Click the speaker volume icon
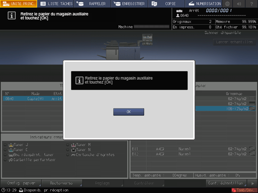 239,3
